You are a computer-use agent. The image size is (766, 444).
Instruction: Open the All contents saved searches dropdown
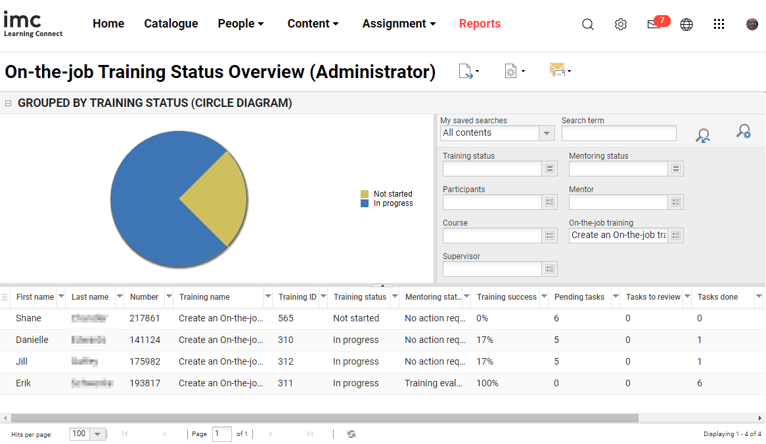[x=546, y=133]
